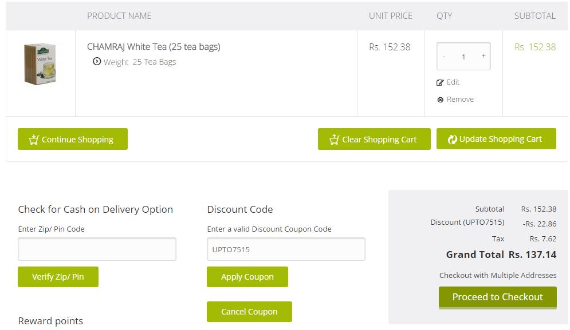Expand the Weight option arrow icon

click(x=97, y=62)
